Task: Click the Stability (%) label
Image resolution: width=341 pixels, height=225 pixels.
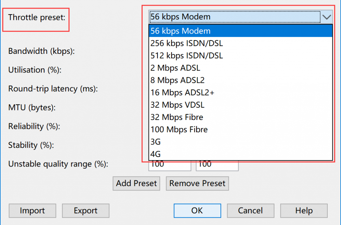Action: (x=31, y=145)
